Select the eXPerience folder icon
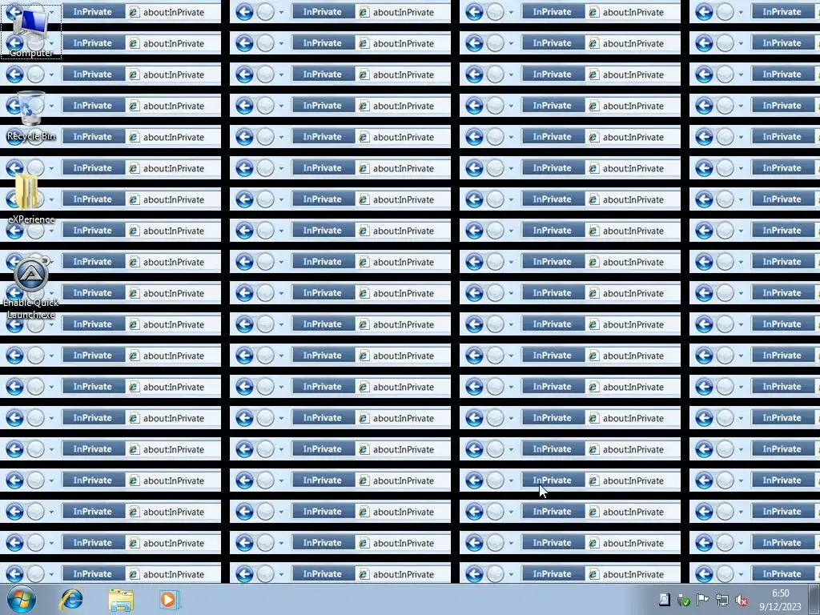This screenshot has height=615, width=820. (31, 199)
